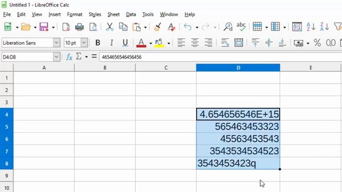Viewport: 342px width, 192px height.
Task: Toggle Align Left
Action: tap(181, 43)
